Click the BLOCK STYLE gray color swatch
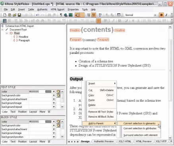The image size is (174, 146). click(48, 122)
